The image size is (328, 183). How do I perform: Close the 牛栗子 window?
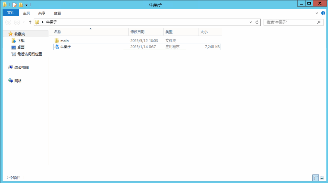320,4
